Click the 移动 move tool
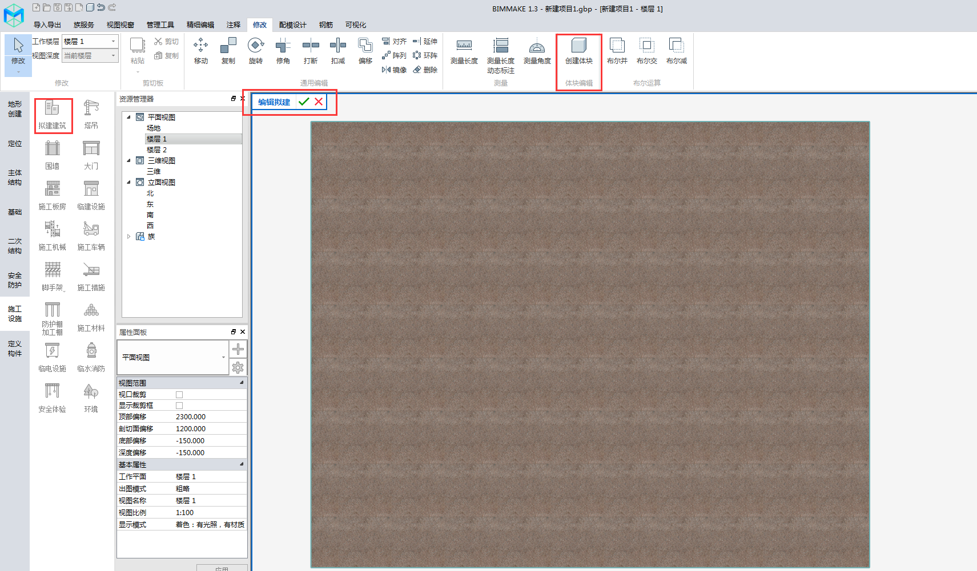 tap(201, 51)
